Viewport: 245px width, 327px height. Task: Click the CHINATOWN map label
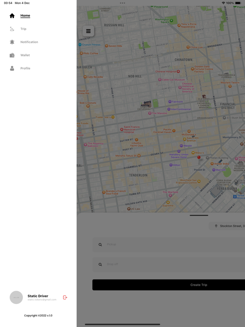pos(184,60)
